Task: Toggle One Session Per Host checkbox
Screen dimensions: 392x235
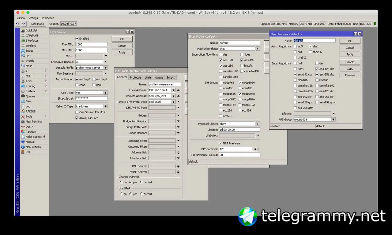Action: coord(77,112)
